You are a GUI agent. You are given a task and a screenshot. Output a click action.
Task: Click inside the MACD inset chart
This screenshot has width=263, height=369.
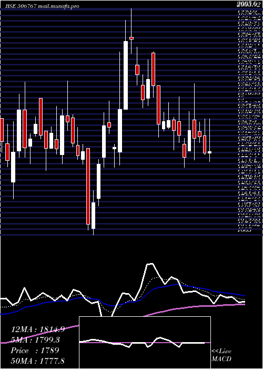click(x=145, y=343)
